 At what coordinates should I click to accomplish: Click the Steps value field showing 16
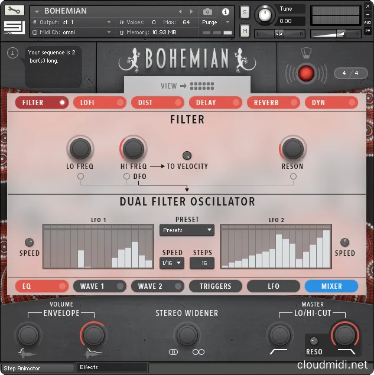[x=202, y=263]
